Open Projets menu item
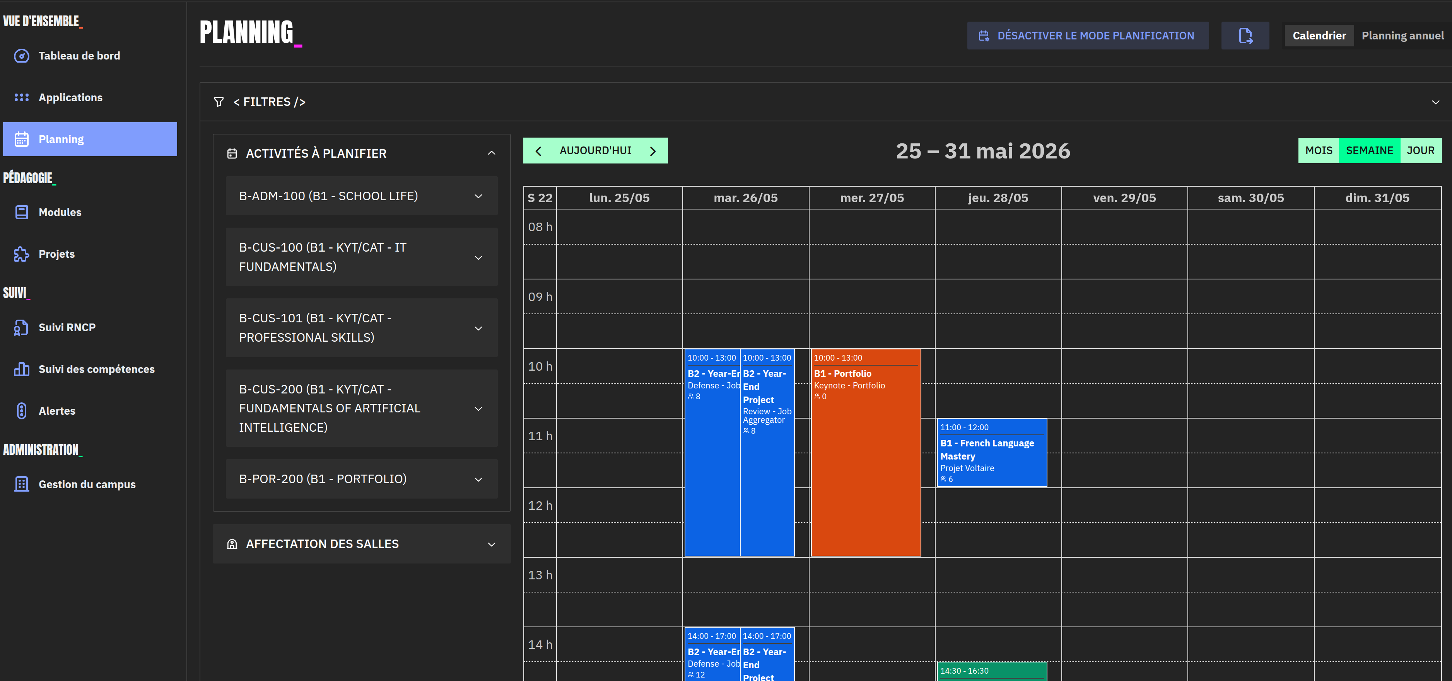Screen dimensions: 1452x681 click(90, 254)
